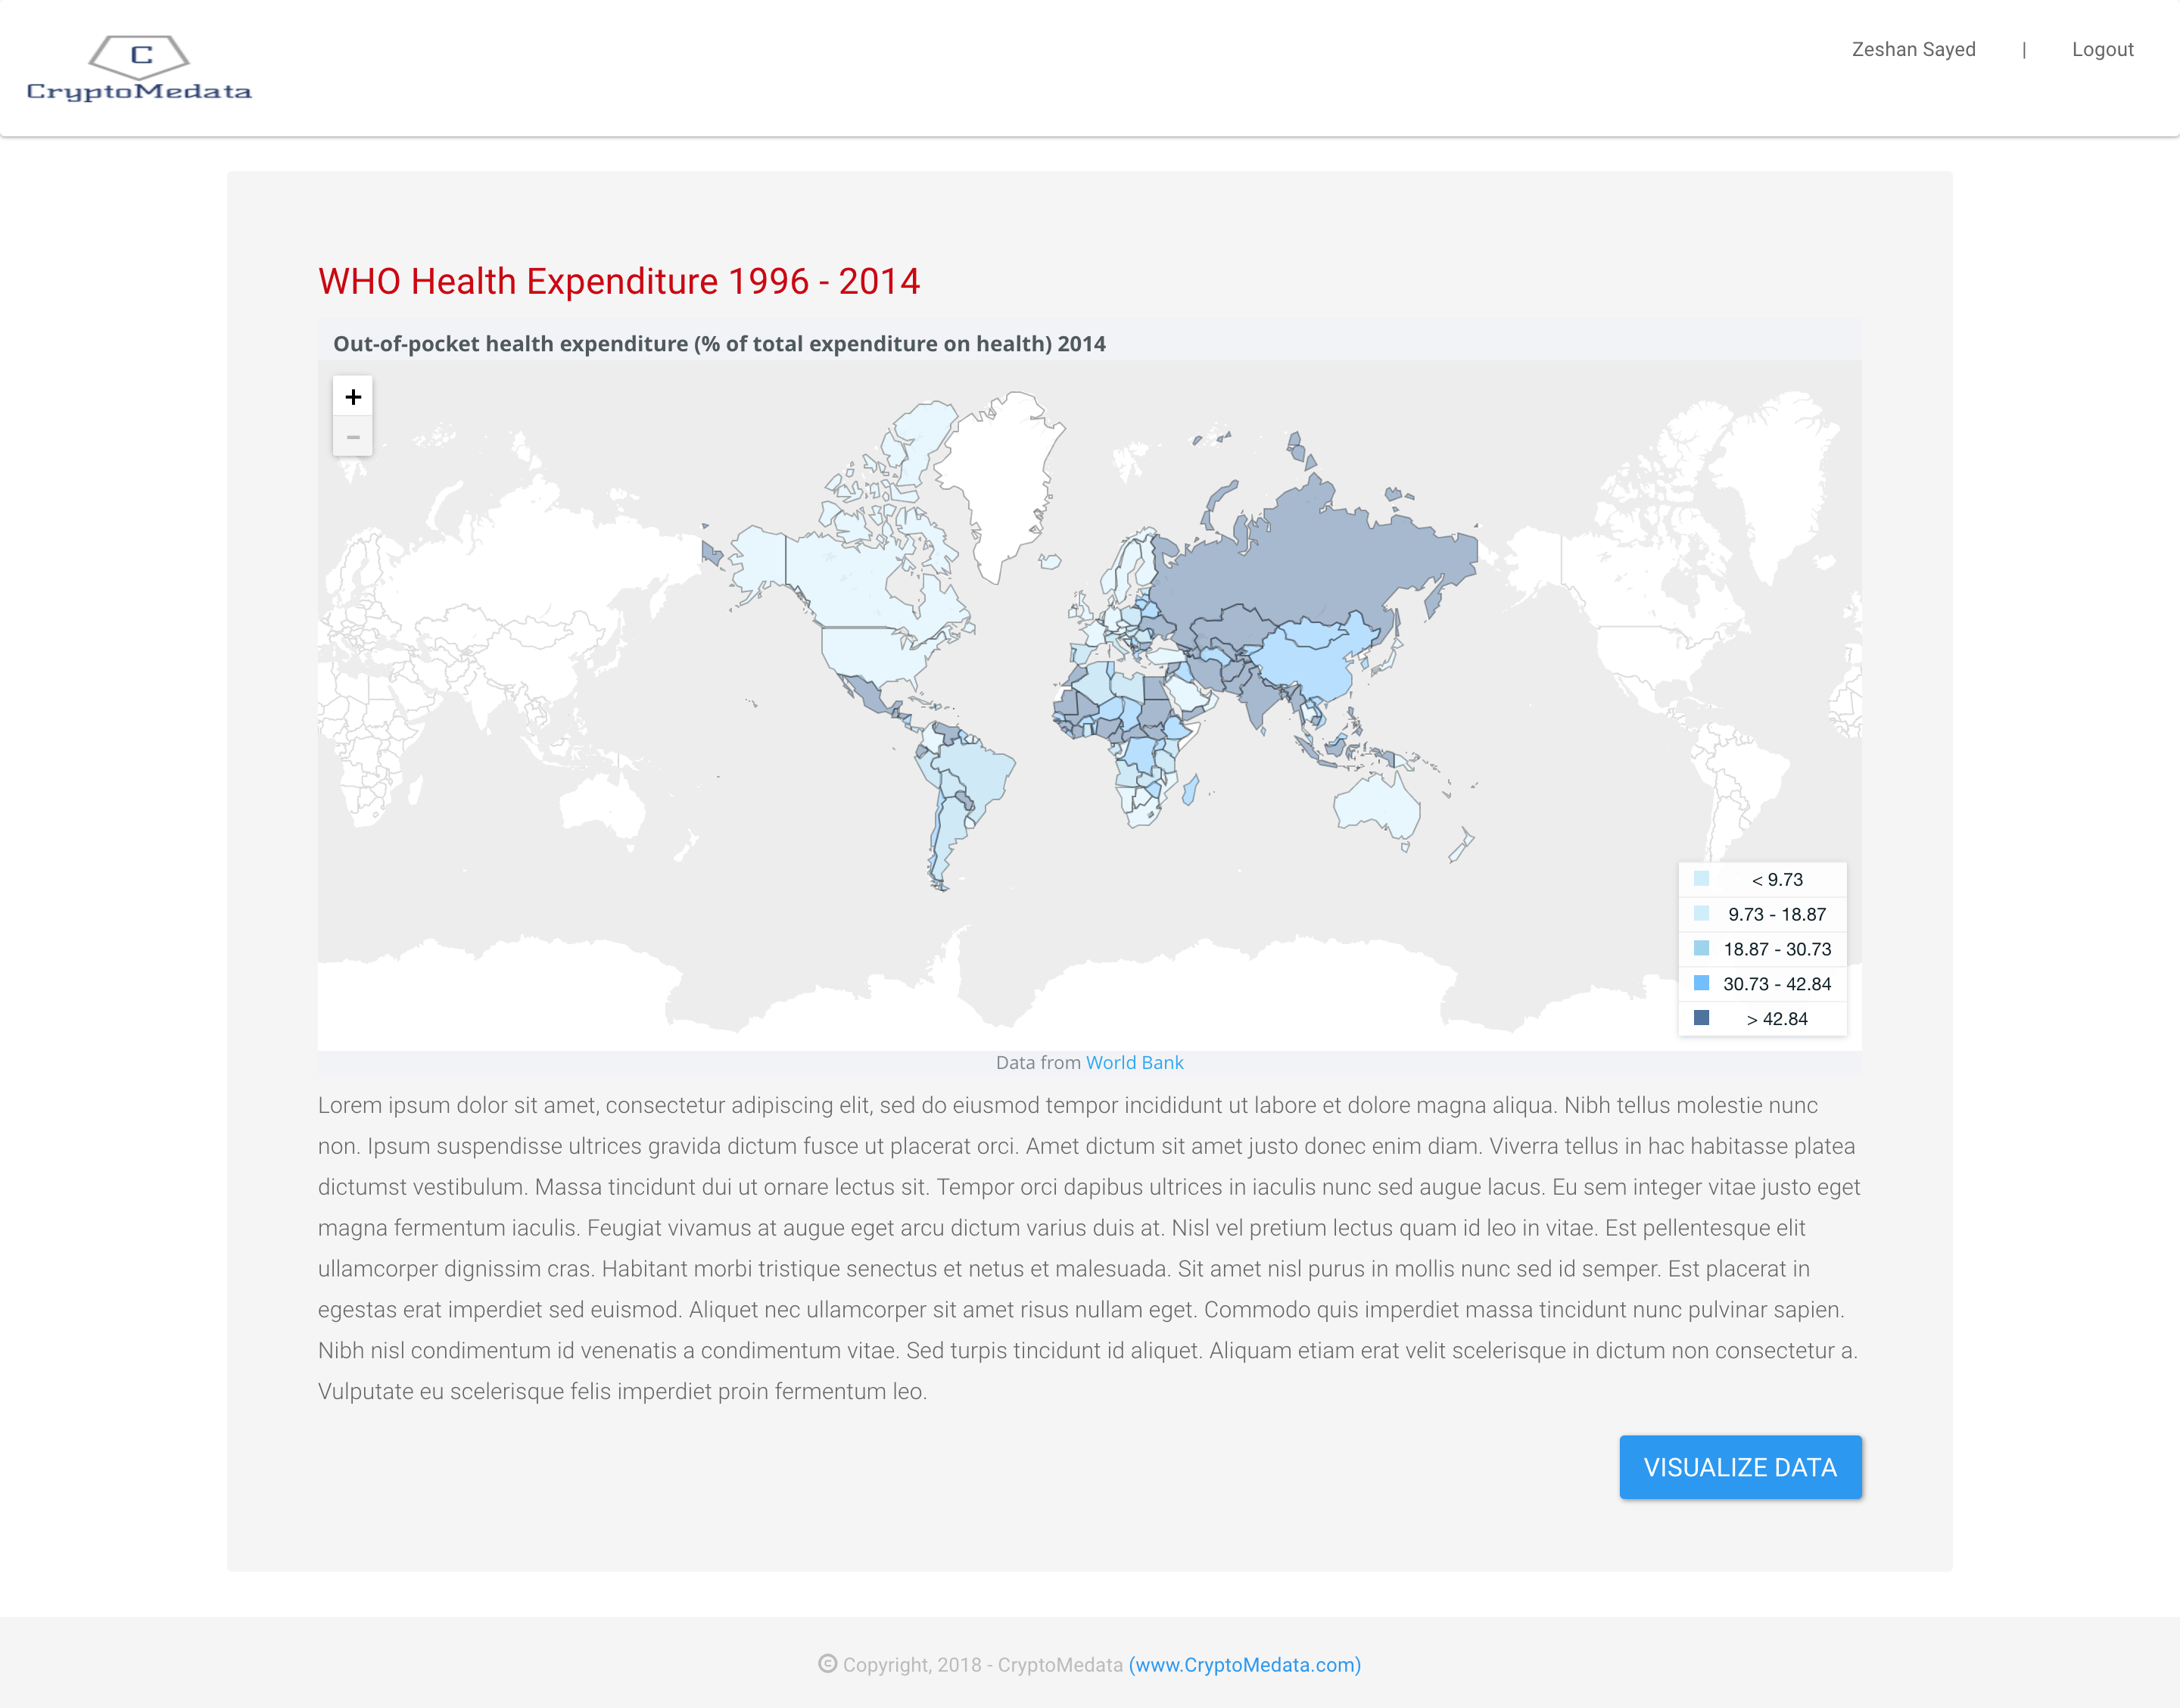2180x1708 pixels.
Task: Click the copyright symbol icon in footer
Action: pyautogui.click(x=827, y=1663)
